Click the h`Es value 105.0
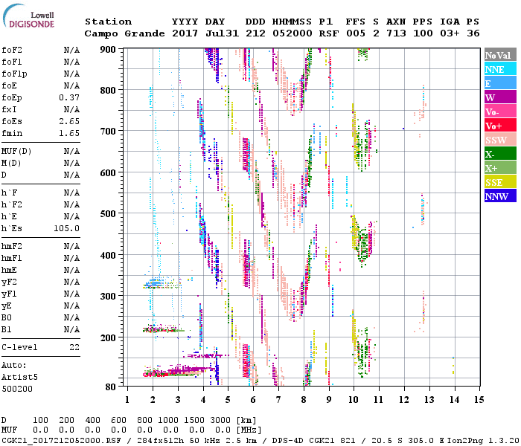521x446 pixels. click(x=66, y=228)
